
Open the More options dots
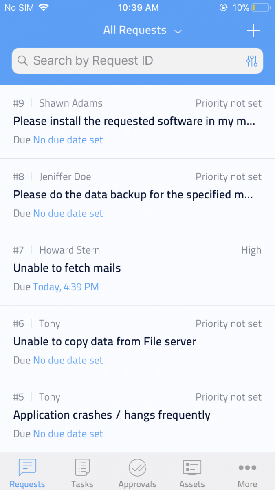247,468
